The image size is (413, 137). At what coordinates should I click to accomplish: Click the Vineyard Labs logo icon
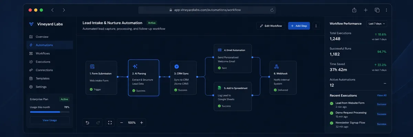click(x=31, y=24)
